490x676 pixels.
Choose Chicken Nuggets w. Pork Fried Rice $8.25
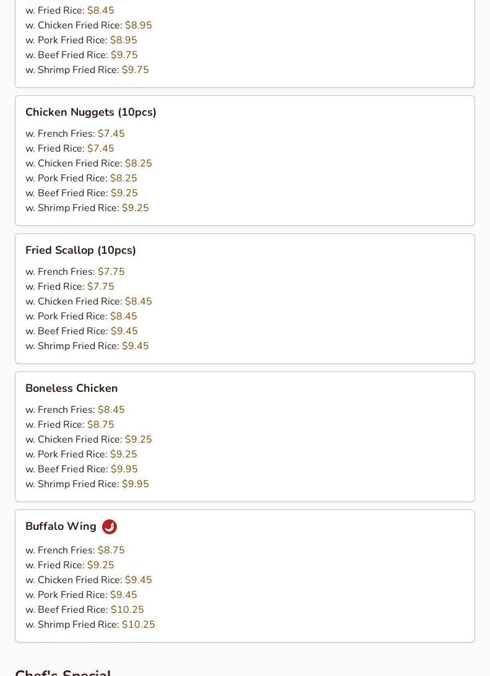click(x=81, y=178)
